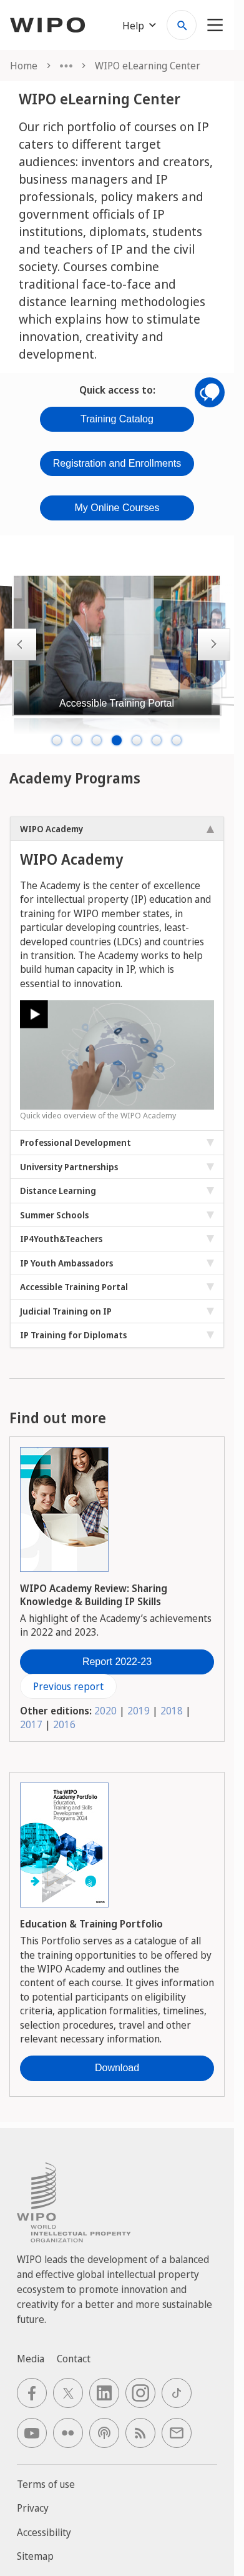Expand the breadcrumb ellipsis menu
The height and width of the screenshot is (2576, 244).
click(66, 66)
